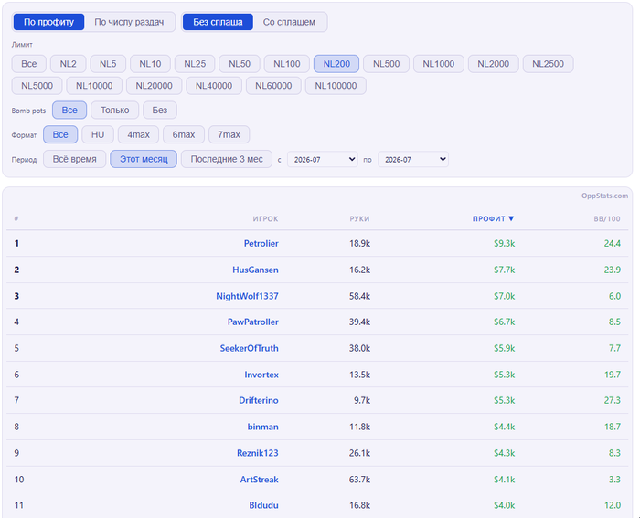
Task: Select the Все limit filter
Action: pos(28,64)
